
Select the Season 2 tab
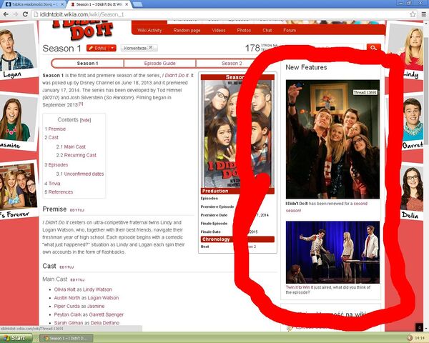click(x=232, y=63)
